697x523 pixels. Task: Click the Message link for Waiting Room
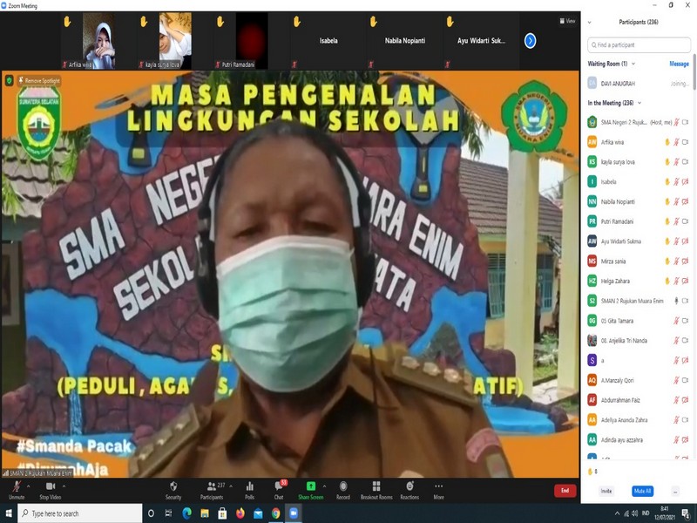coord(679,64)
